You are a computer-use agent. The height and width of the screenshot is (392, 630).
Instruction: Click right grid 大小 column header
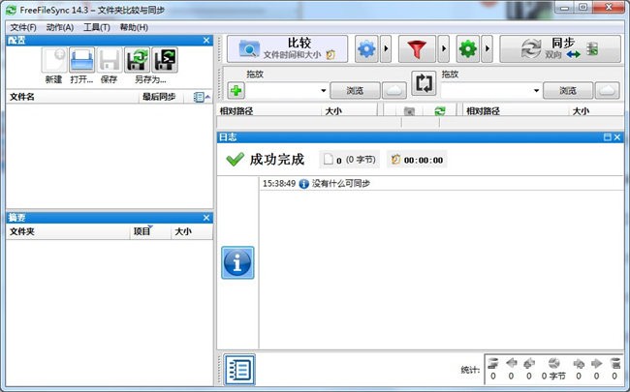[x=597, y=110]
